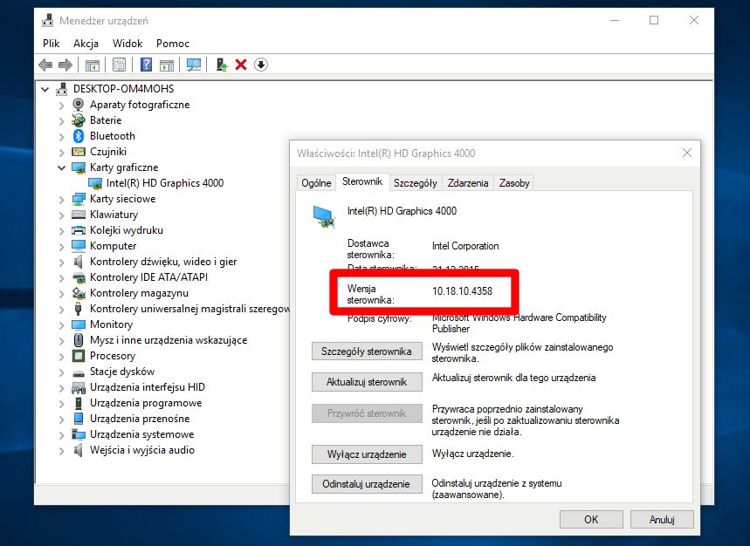
Task: Select Intel(R) HD Graphics 4000 tree label
Action: pyautogui.click(x=165, y=183)
